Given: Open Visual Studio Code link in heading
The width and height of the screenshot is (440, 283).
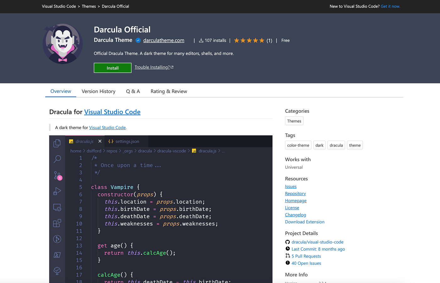Looking at the screenshot, I should (x=112, y=112).
